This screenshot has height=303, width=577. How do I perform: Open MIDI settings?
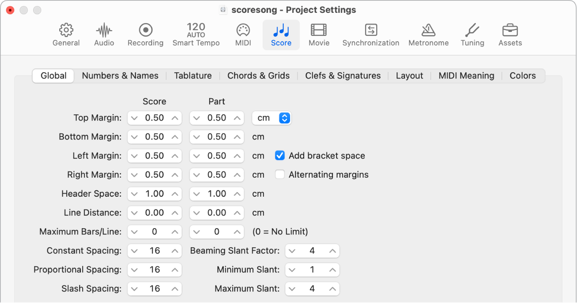point(242,33)
